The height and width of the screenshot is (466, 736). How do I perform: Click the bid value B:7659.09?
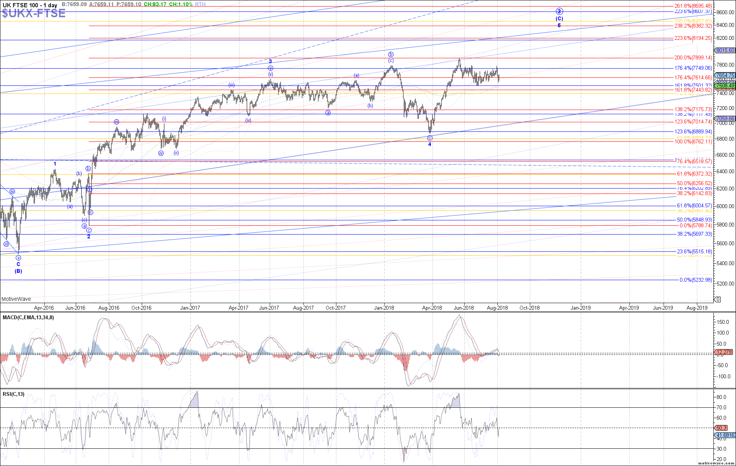(74, 5)
